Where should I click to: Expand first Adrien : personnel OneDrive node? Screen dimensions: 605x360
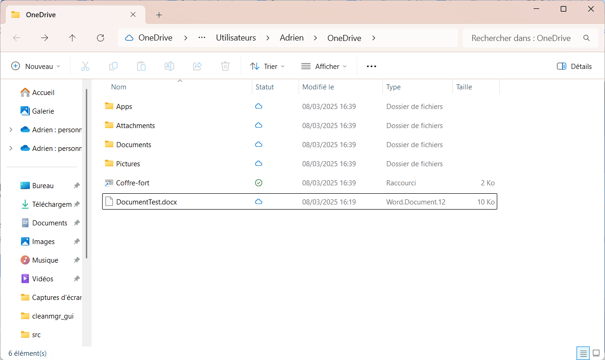coord(11,129)
